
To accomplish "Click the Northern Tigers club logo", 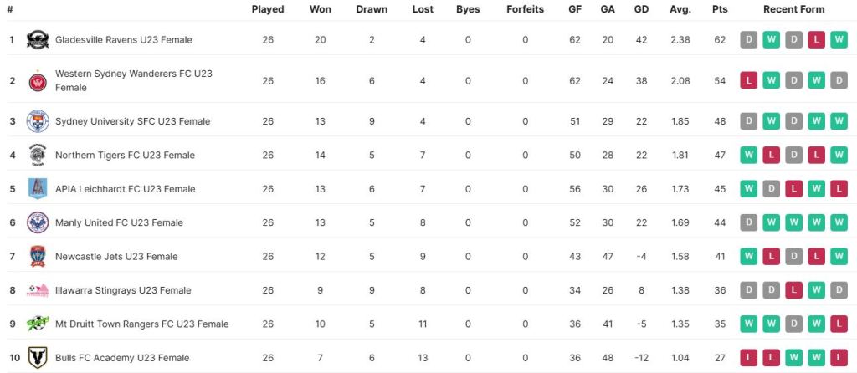I will (x=38, y=155).
